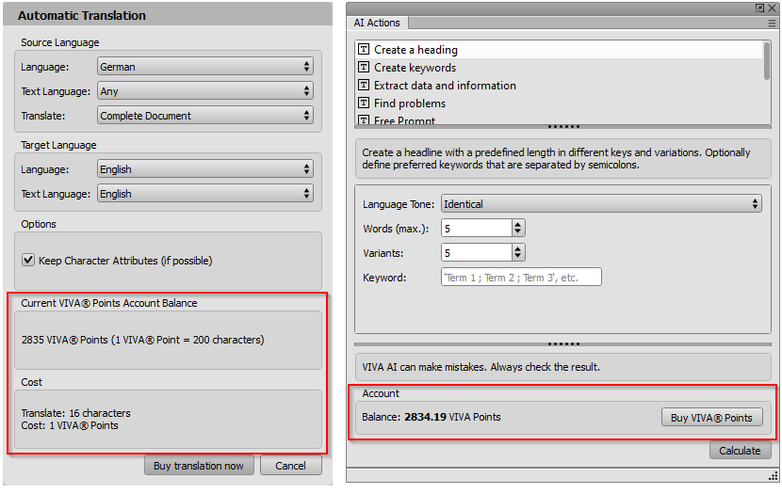Click the undock panel icon at top right
This screenshot has height=494, width=782.
[x=759, y=8]
